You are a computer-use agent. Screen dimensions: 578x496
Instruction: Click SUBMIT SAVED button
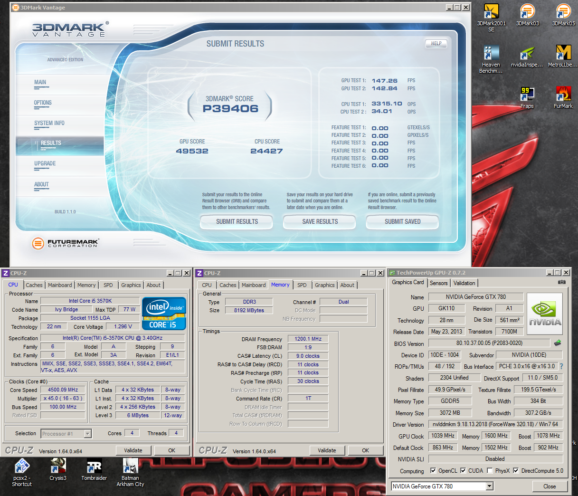point(402,221)
